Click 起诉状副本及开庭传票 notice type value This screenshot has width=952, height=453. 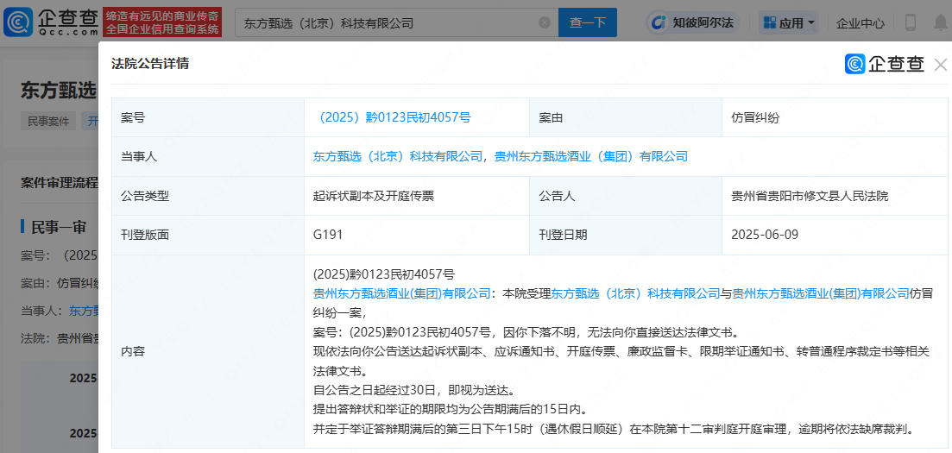tap(374, 196)
